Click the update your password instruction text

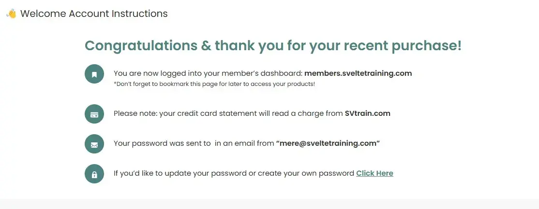click(x=234, y=173)
